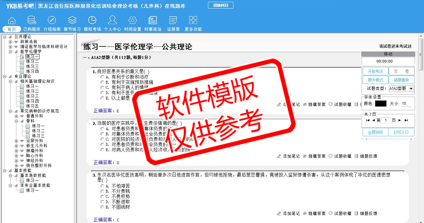Open the 已购题库 database icon
Image resolution: width=424 pixels, height=223 pixels.
(32, 20)
